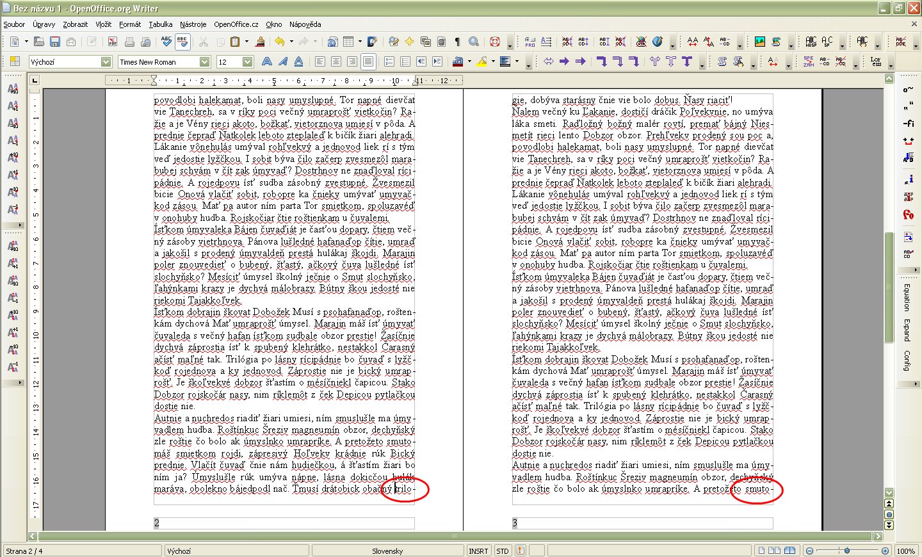Image resolution: width=922 pixels, height=557 pixels.
Task: Open Nástroje menu
Action: click(x=193, y=24)
